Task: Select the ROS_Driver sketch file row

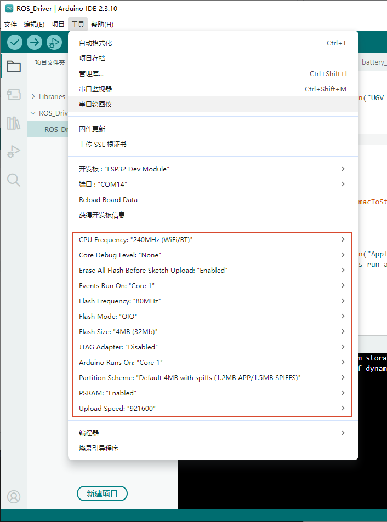Action: pyautogui.click(x=47, y=129)
